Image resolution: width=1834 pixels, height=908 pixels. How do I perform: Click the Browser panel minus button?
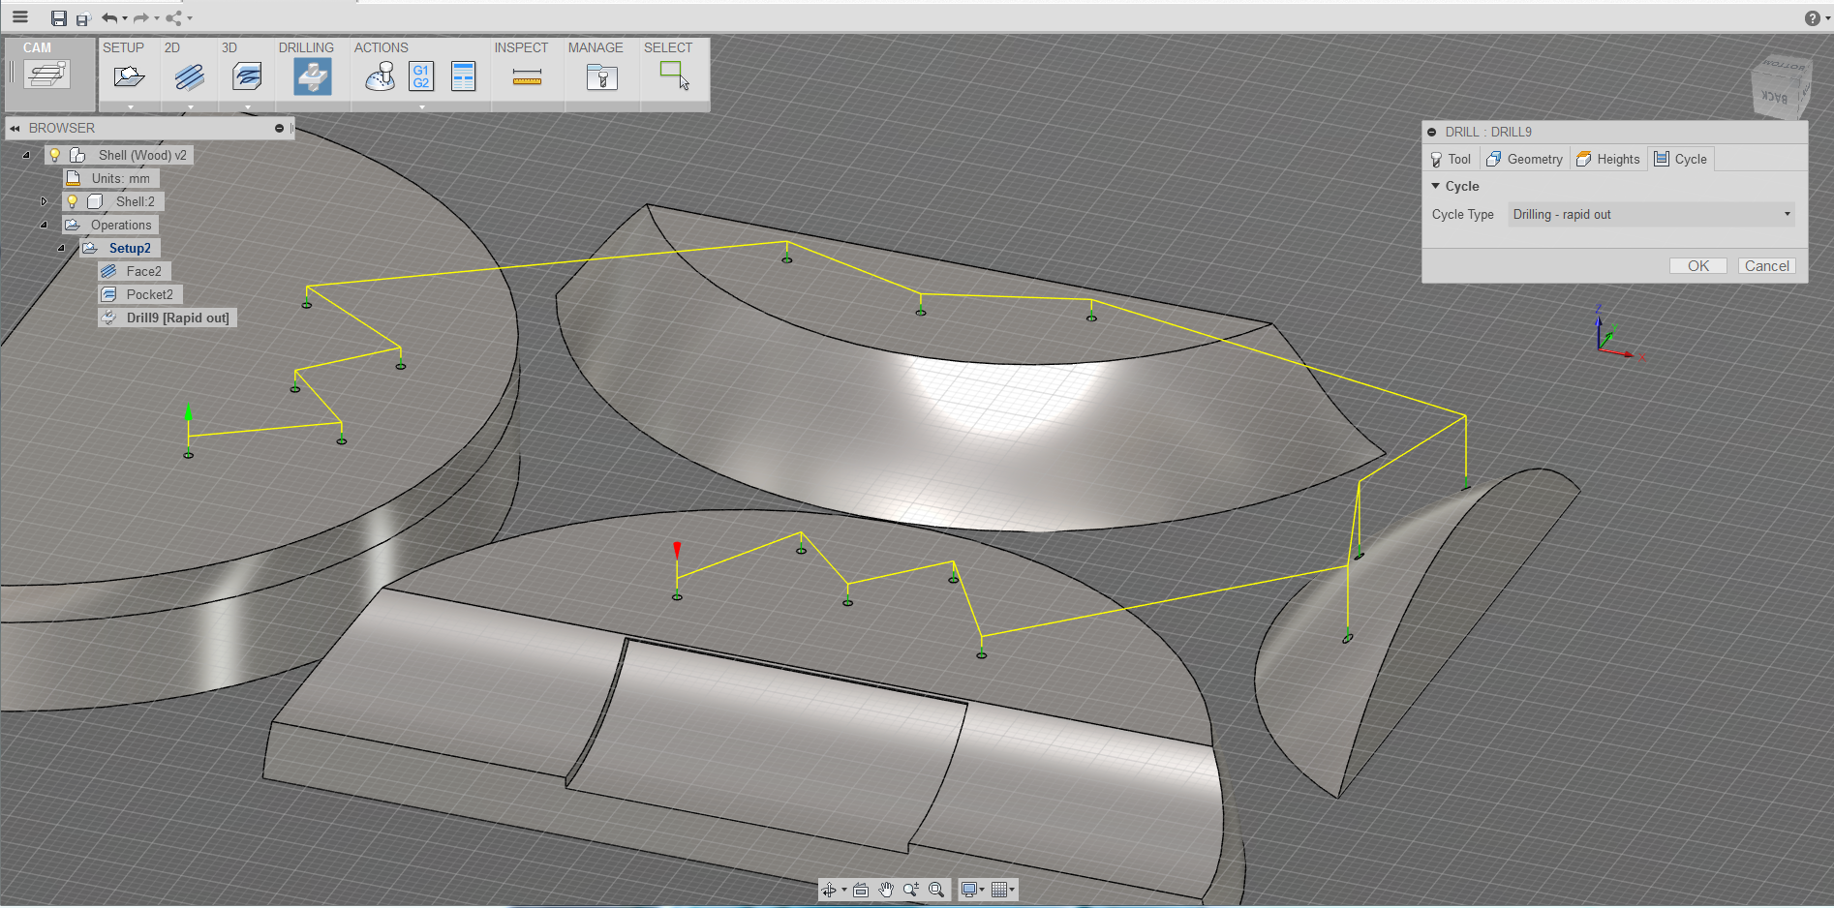279,128
